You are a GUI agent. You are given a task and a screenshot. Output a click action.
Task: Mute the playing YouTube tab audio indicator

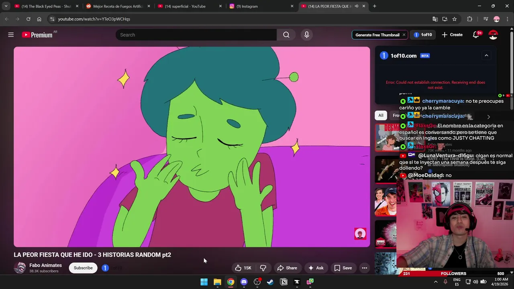[356, 6]
